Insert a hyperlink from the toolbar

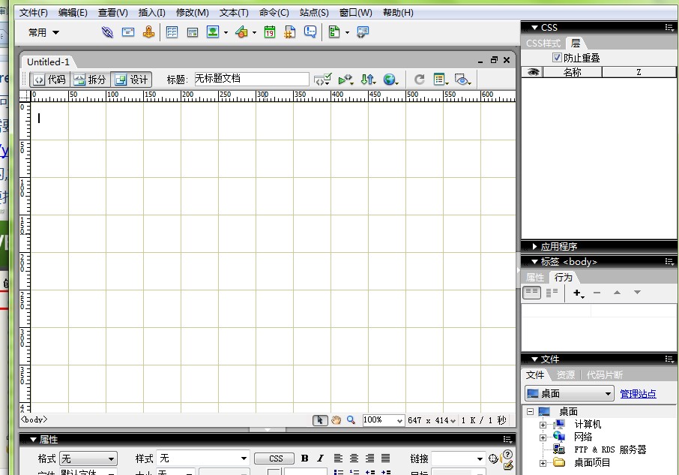[106, 32]
